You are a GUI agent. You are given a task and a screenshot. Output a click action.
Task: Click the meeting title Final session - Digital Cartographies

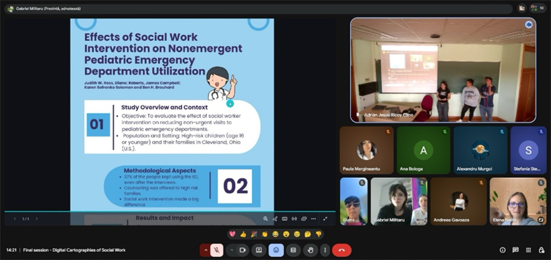[x=74, y=250]
